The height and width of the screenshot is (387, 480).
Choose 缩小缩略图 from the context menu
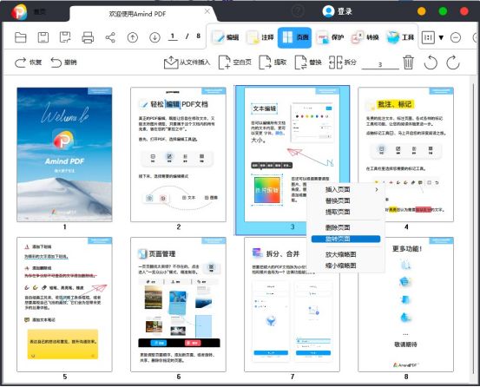pos(345,266)
